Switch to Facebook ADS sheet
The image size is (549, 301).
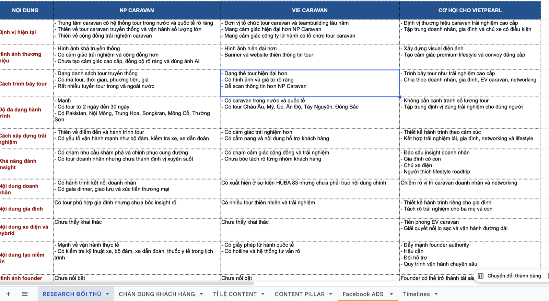click(x=363, y=294)
